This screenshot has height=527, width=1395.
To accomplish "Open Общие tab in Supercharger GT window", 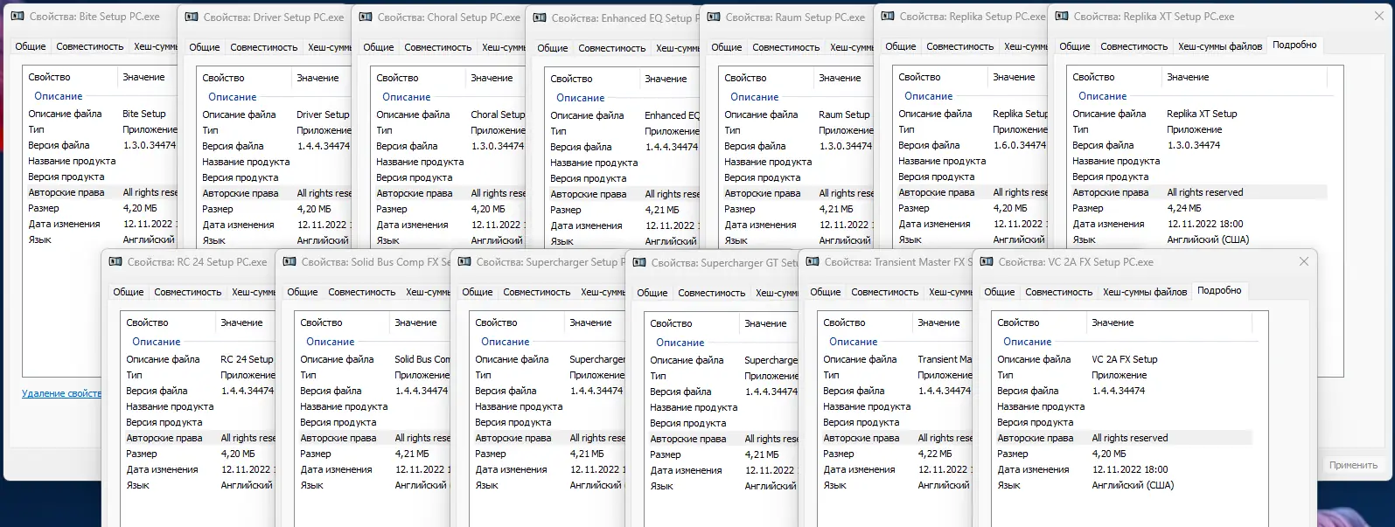I will click(x=652, y=293).
